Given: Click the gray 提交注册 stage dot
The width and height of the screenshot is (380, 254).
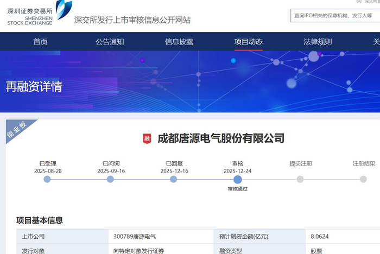Looking at the screenshot, I should click(x=300, y=179).
